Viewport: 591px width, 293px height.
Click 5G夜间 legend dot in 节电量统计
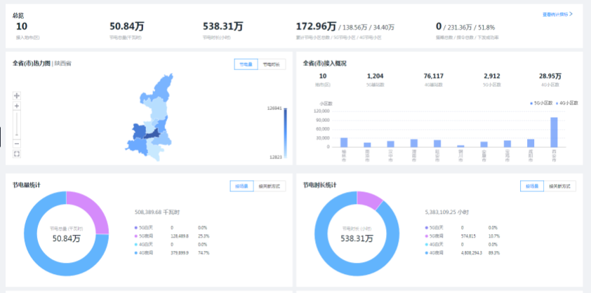(x=135, y=236)
